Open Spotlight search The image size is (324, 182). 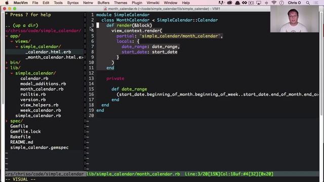(x=308, y=3)
